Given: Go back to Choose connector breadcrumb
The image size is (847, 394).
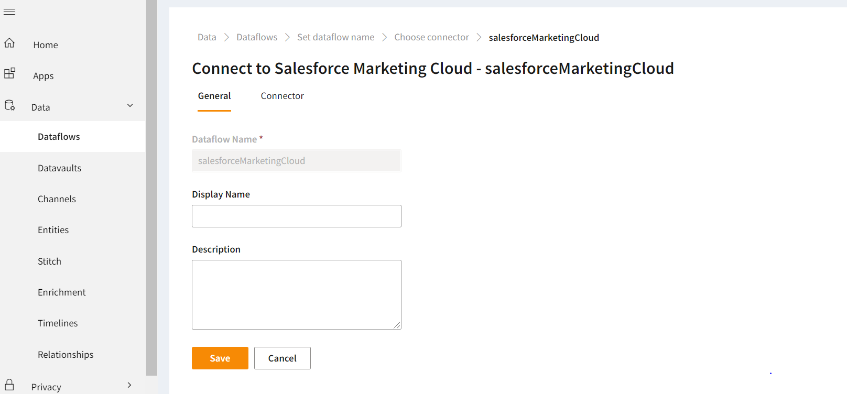Looking at the screenshot, I should (x=431, y=37).
